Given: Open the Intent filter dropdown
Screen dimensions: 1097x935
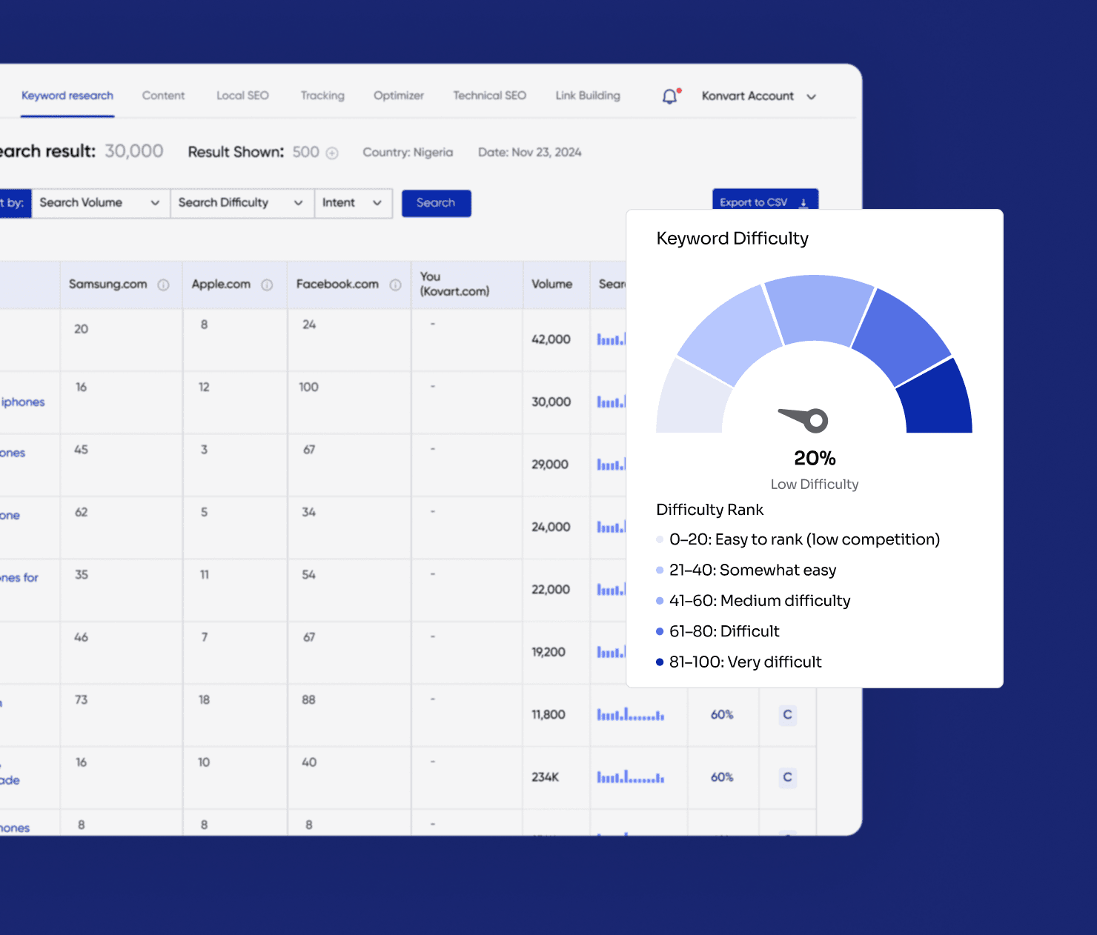Looking at the screenshot, I should click(x=352, y=203).
